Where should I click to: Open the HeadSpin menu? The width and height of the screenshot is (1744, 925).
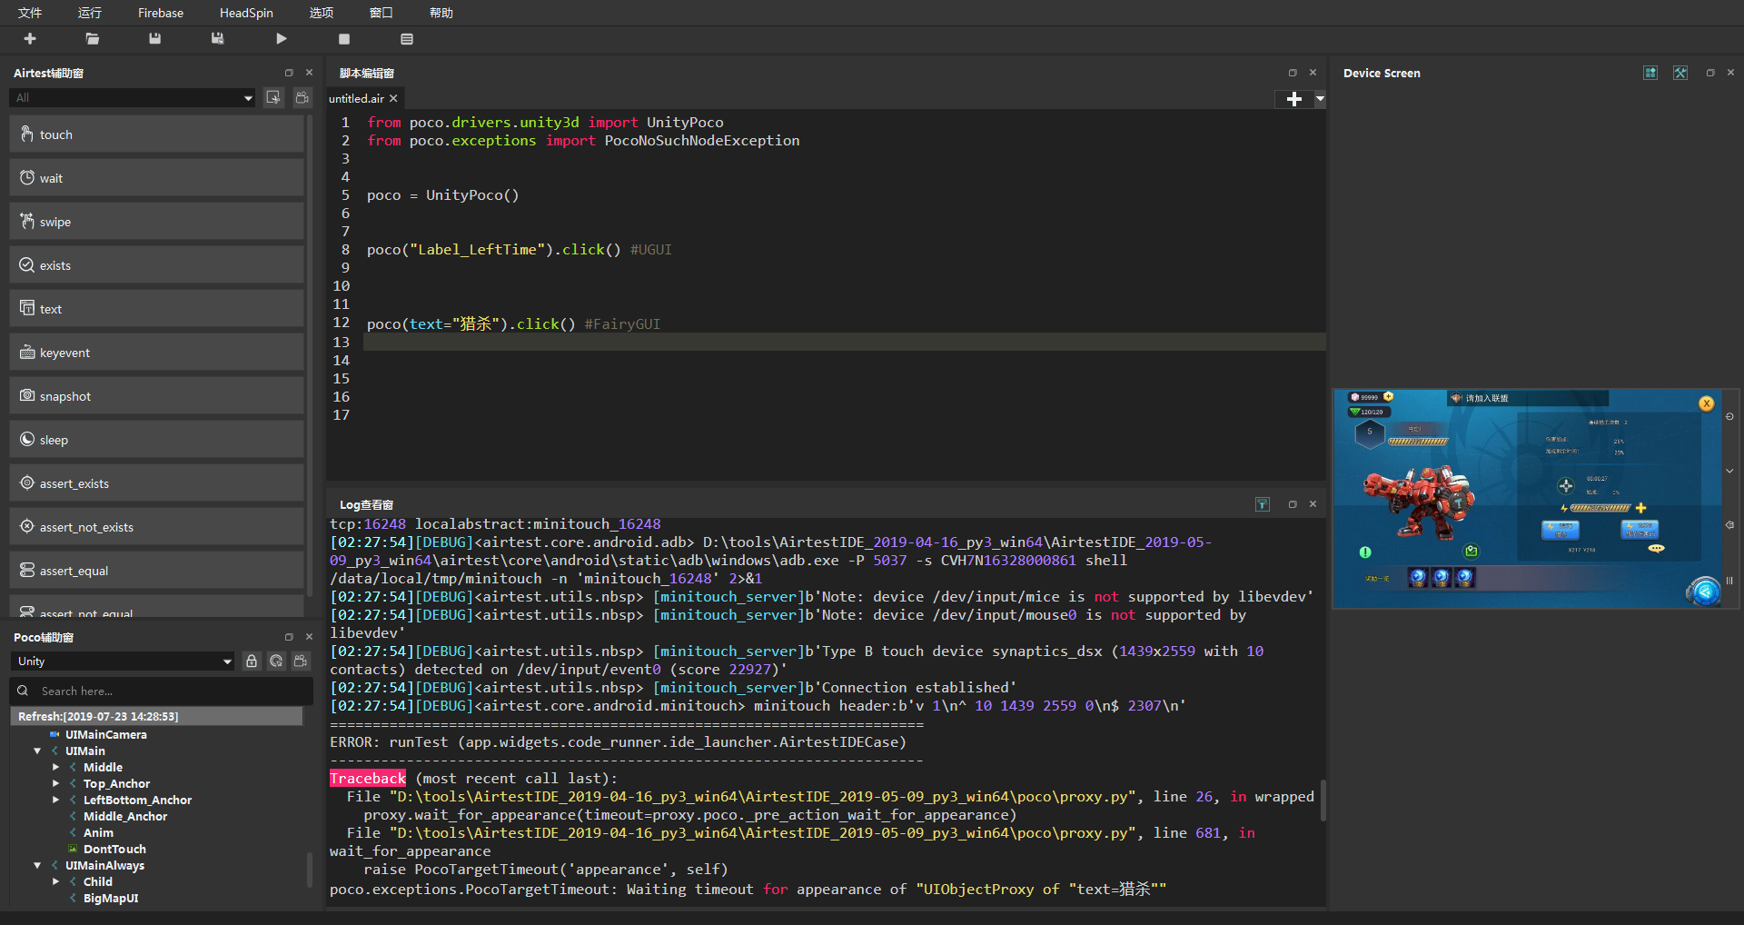pos(246,13)
